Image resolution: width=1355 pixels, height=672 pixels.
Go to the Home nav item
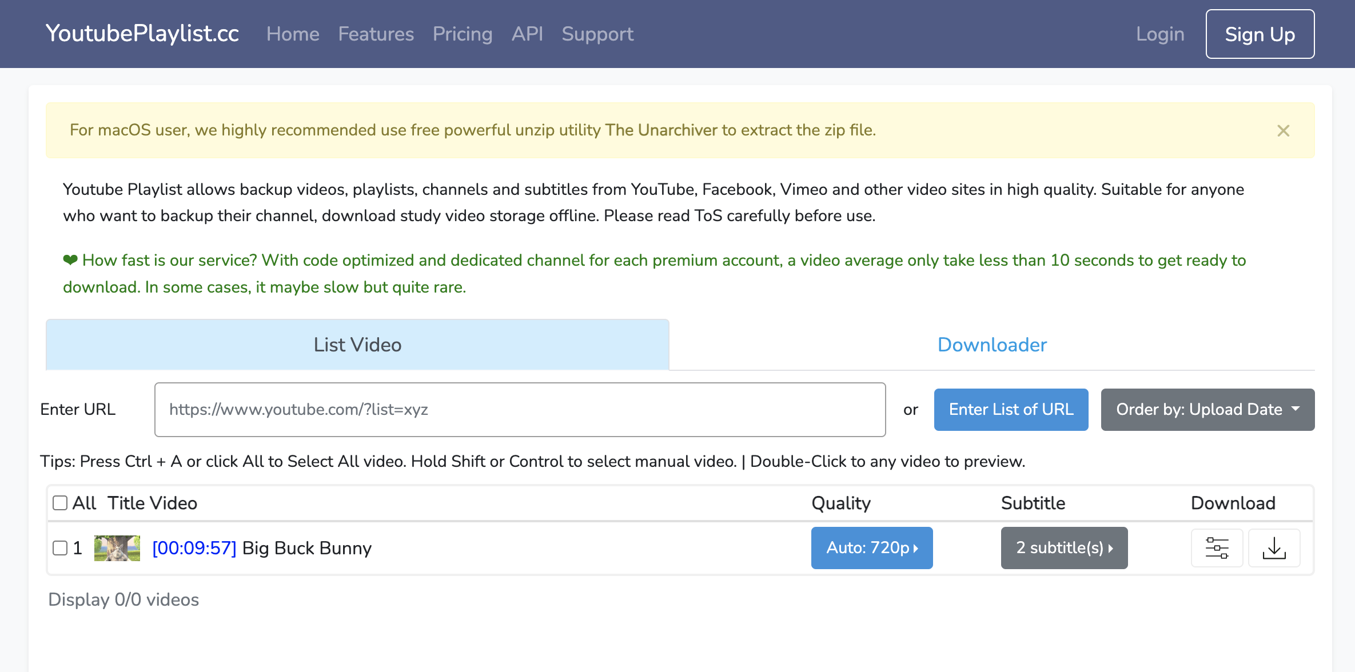(293, 34)
